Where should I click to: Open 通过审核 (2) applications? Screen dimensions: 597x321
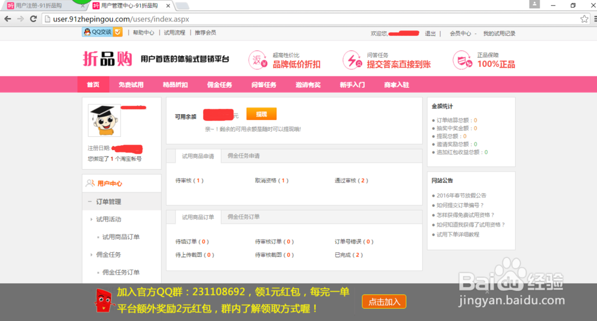coord(352,181)
